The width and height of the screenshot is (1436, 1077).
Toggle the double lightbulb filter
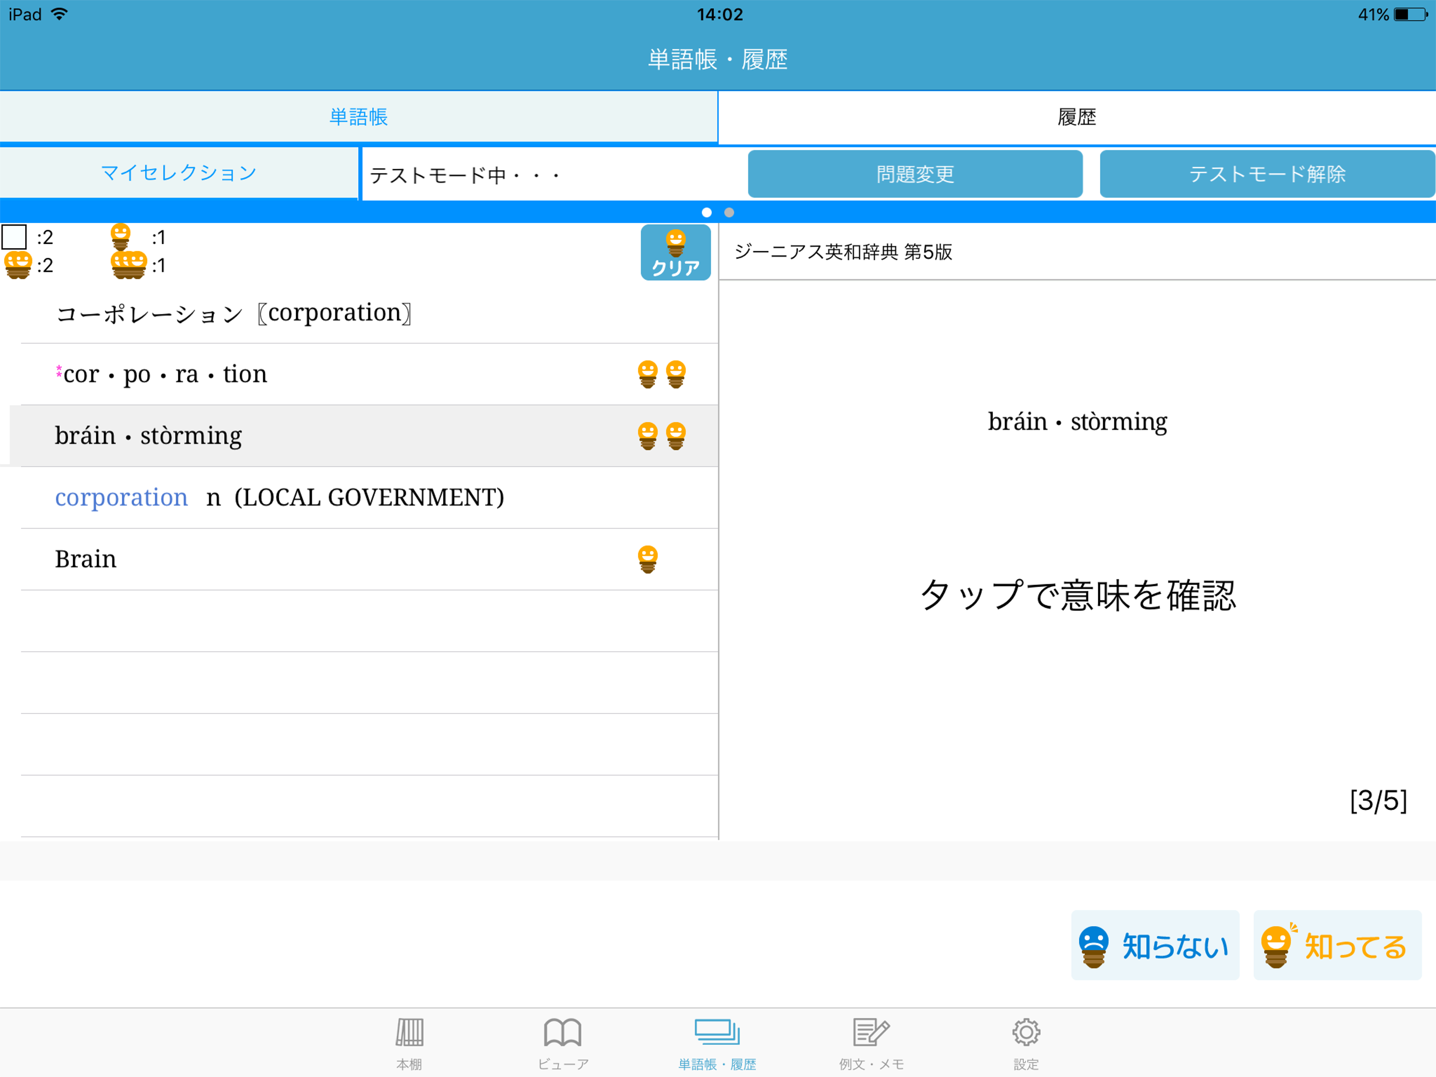(18, 265)
